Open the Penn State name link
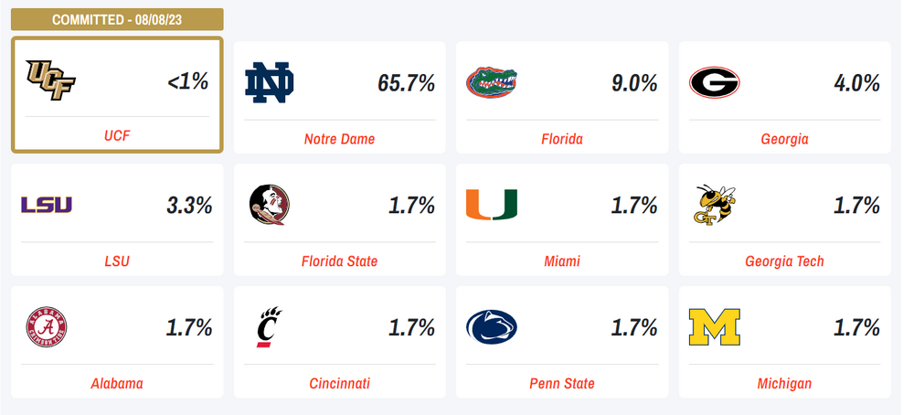The image size is (914, 415). point(562,383)
